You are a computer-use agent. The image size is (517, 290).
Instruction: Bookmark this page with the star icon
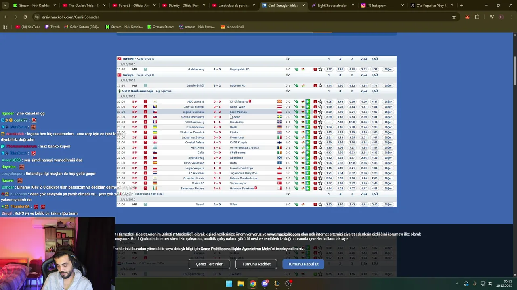coord(454,17)
